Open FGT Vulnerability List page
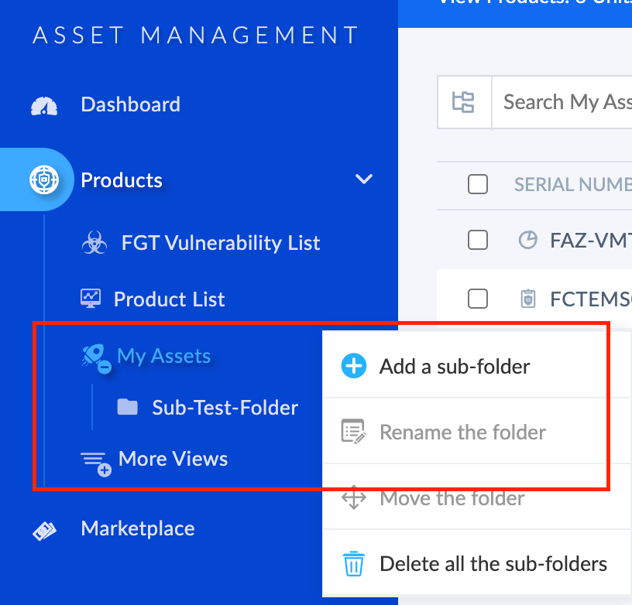This screenshot has height=605, width=632. coord(220,243)
